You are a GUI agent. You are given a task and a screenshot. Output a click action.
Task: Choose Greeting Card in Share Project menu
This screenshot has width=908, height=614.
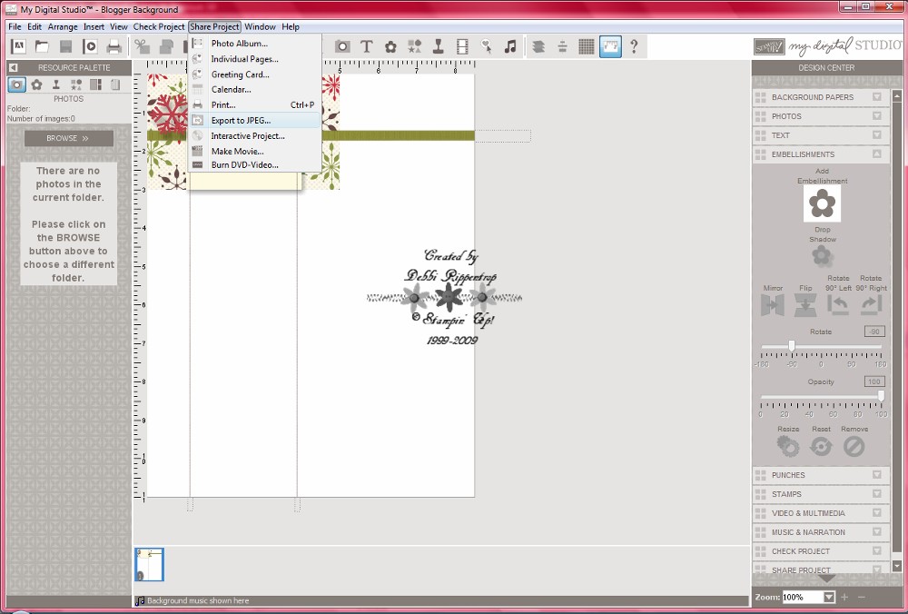pos(255,74)
